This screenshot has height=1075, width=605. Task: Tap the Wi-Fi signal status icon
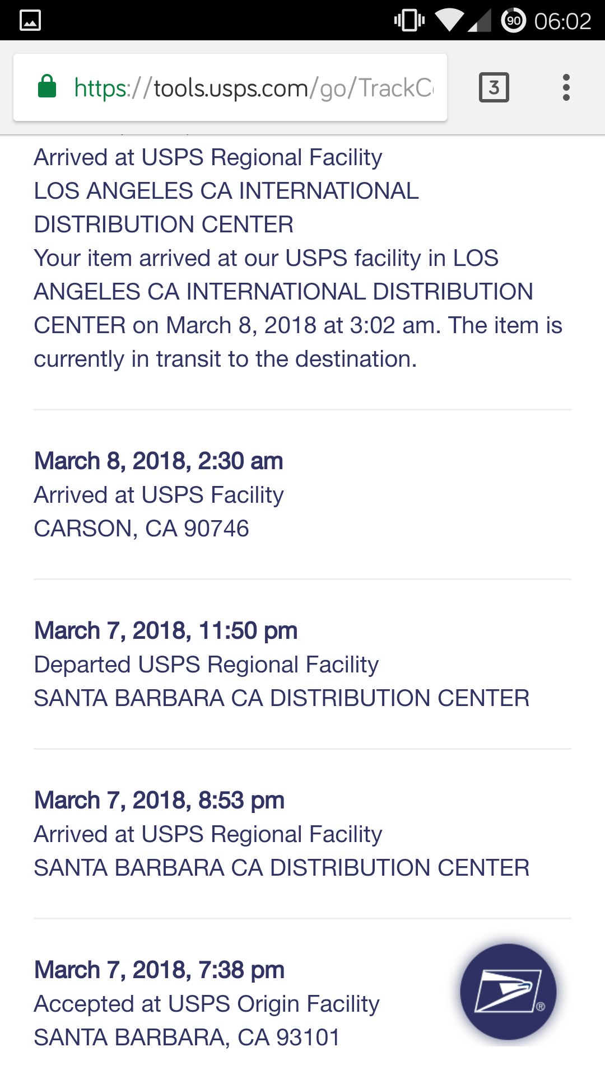[x=449, y=21]
